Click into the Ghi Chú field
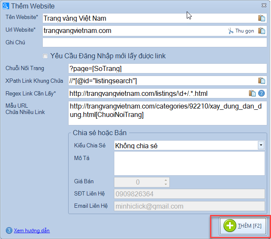Viewport: 271px width, 239px height. coord(155,42)
